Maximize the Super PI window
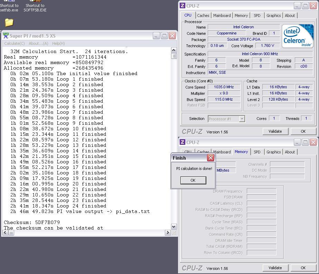This screenshot has width=319, height=274. [164, 36]
